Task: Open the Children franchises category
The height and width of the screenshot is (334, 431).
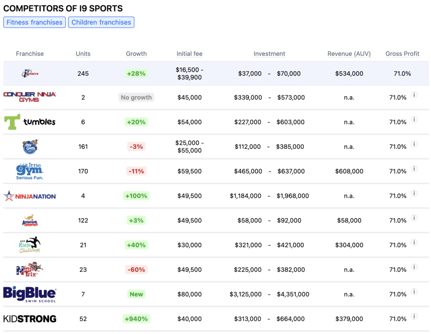Action: [101, 22]
